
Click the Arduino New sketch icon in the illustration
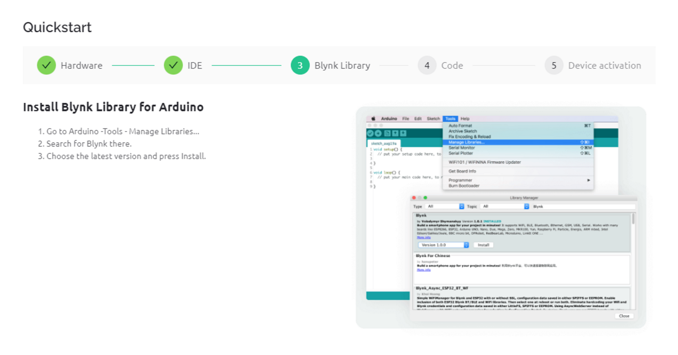[x=387, y=133]
